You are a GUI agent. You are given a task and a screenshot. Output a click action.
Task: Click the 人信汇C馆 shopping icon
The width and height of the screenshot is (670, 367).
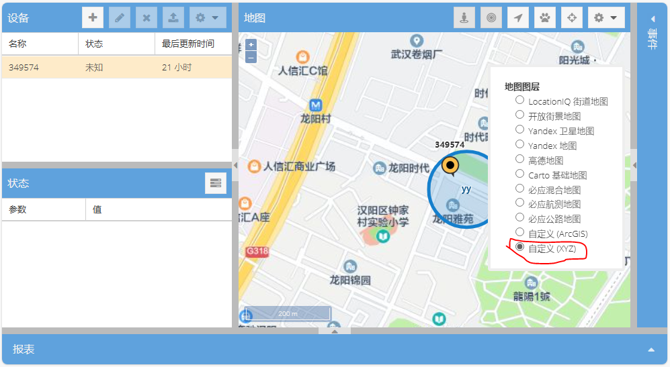tap(302, 57)
